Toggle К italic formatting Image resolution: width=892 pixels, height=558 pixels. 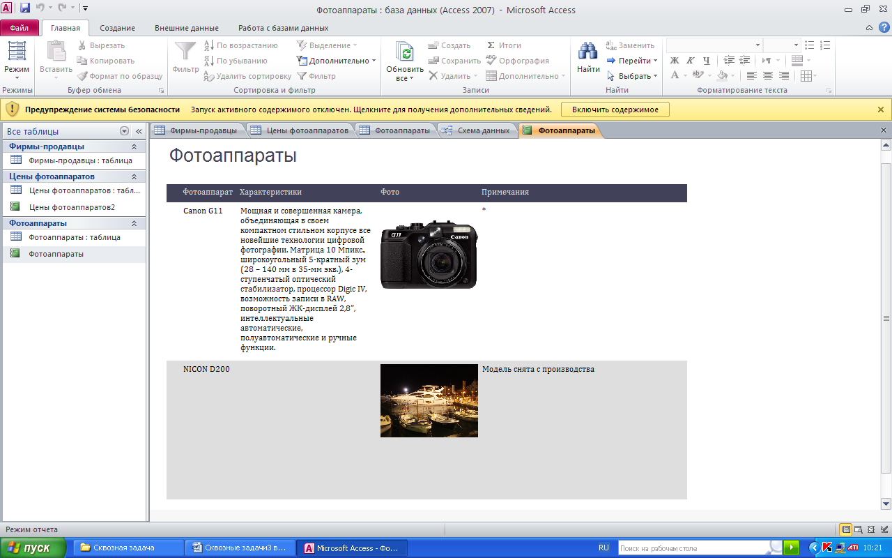coord(691,61)
